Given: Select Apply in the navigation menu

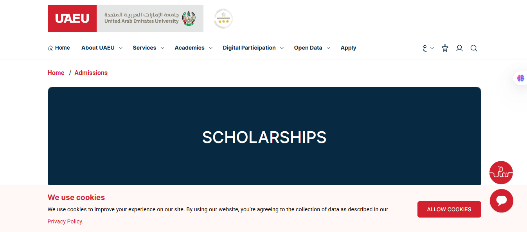Looking at the screenshot, I should 348,48.
